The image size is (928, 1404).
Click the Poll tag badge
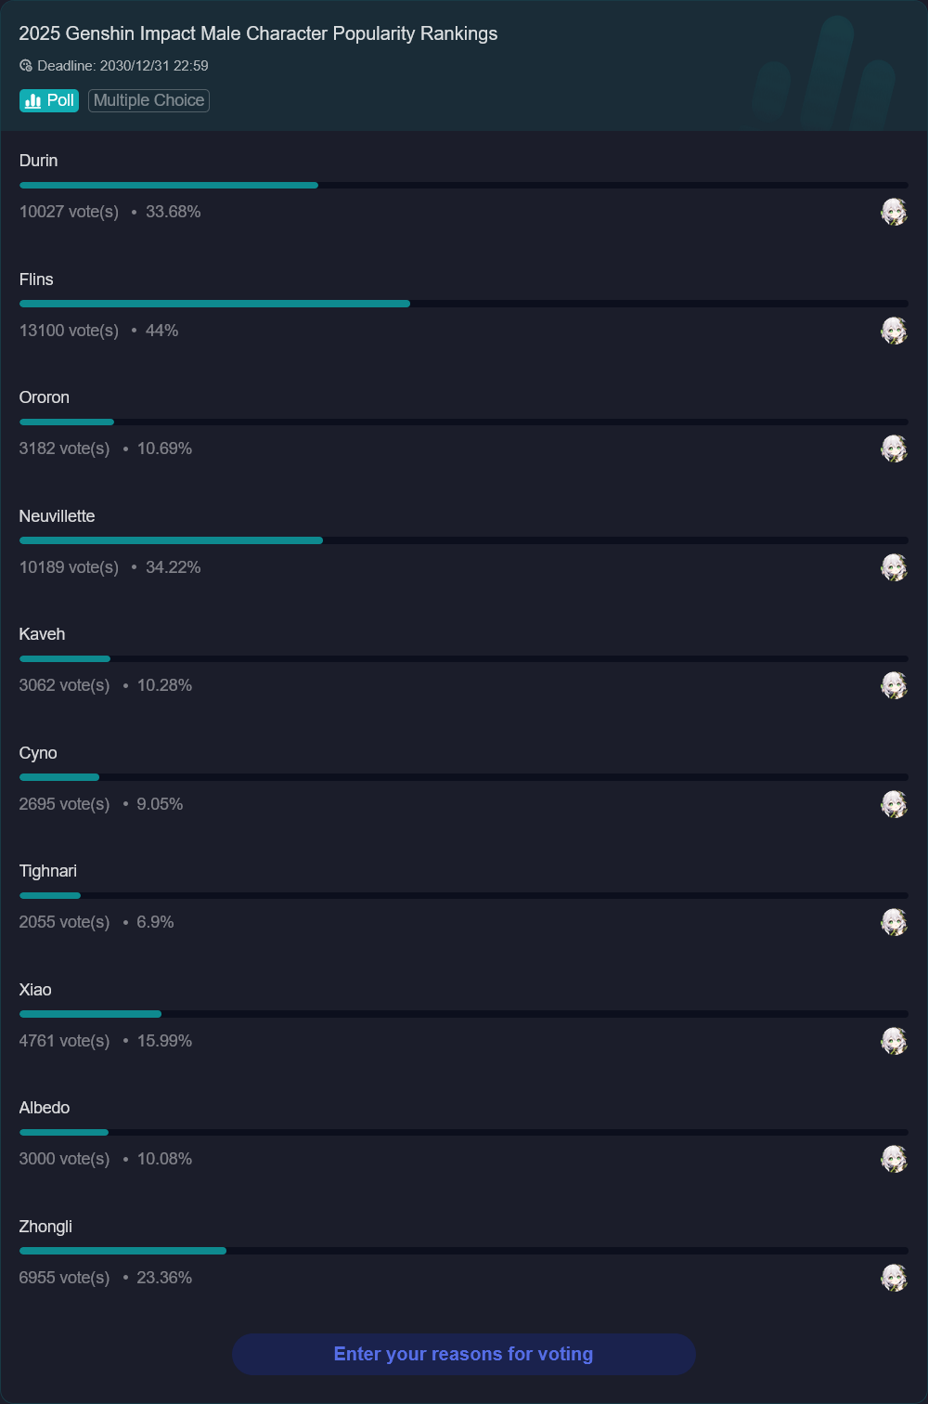point(49,100)
